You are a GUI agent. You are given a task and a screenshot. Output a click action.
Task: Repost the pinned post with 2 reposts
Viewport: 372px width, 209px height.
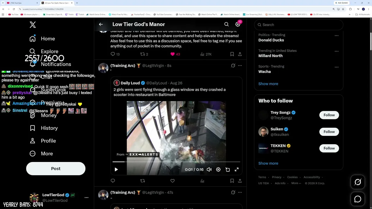[144, 54]
